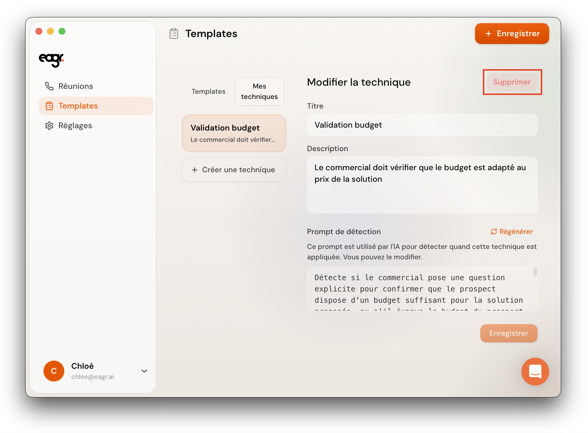The width and height of the screenshot is (588, 433).
Task: Click the Réglages gear icon
Action: coord(49,126)
